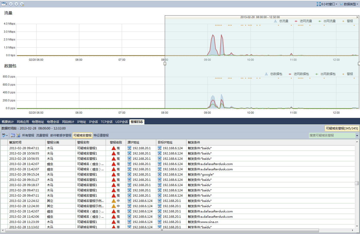Close the selected time range overlay
The height and width of the screenshot is (234, 360).
(x=357, y=17)
